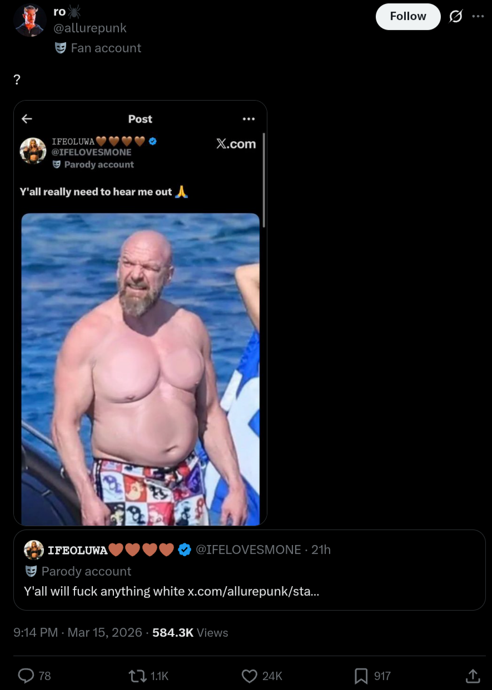
Task: Open the attached screenshot image
Action: point(140,313)
